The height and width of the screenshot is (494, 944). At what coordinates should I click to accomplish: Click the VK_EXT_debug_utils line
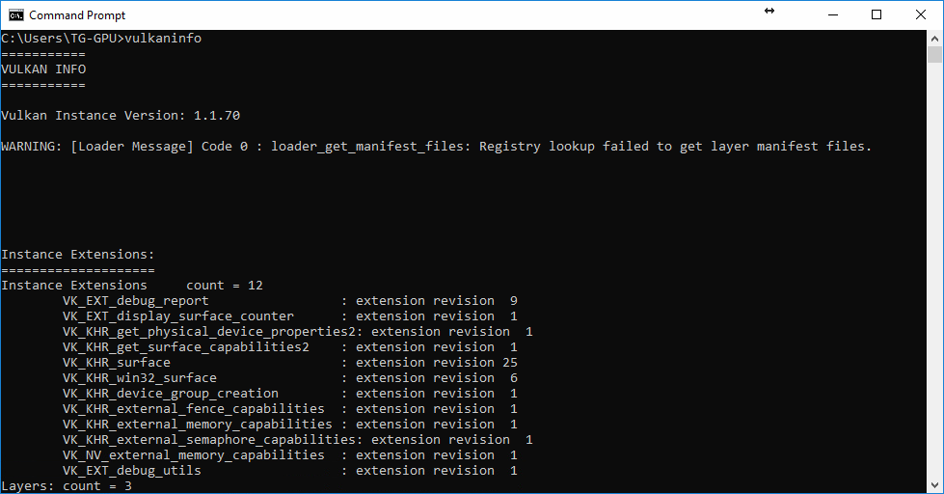pyautogui.click(x=289, y=471)
